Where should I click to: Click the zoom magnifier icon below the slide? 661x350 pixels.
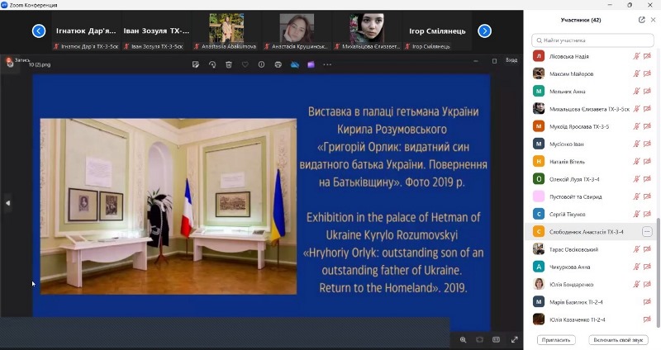[463, 339]
